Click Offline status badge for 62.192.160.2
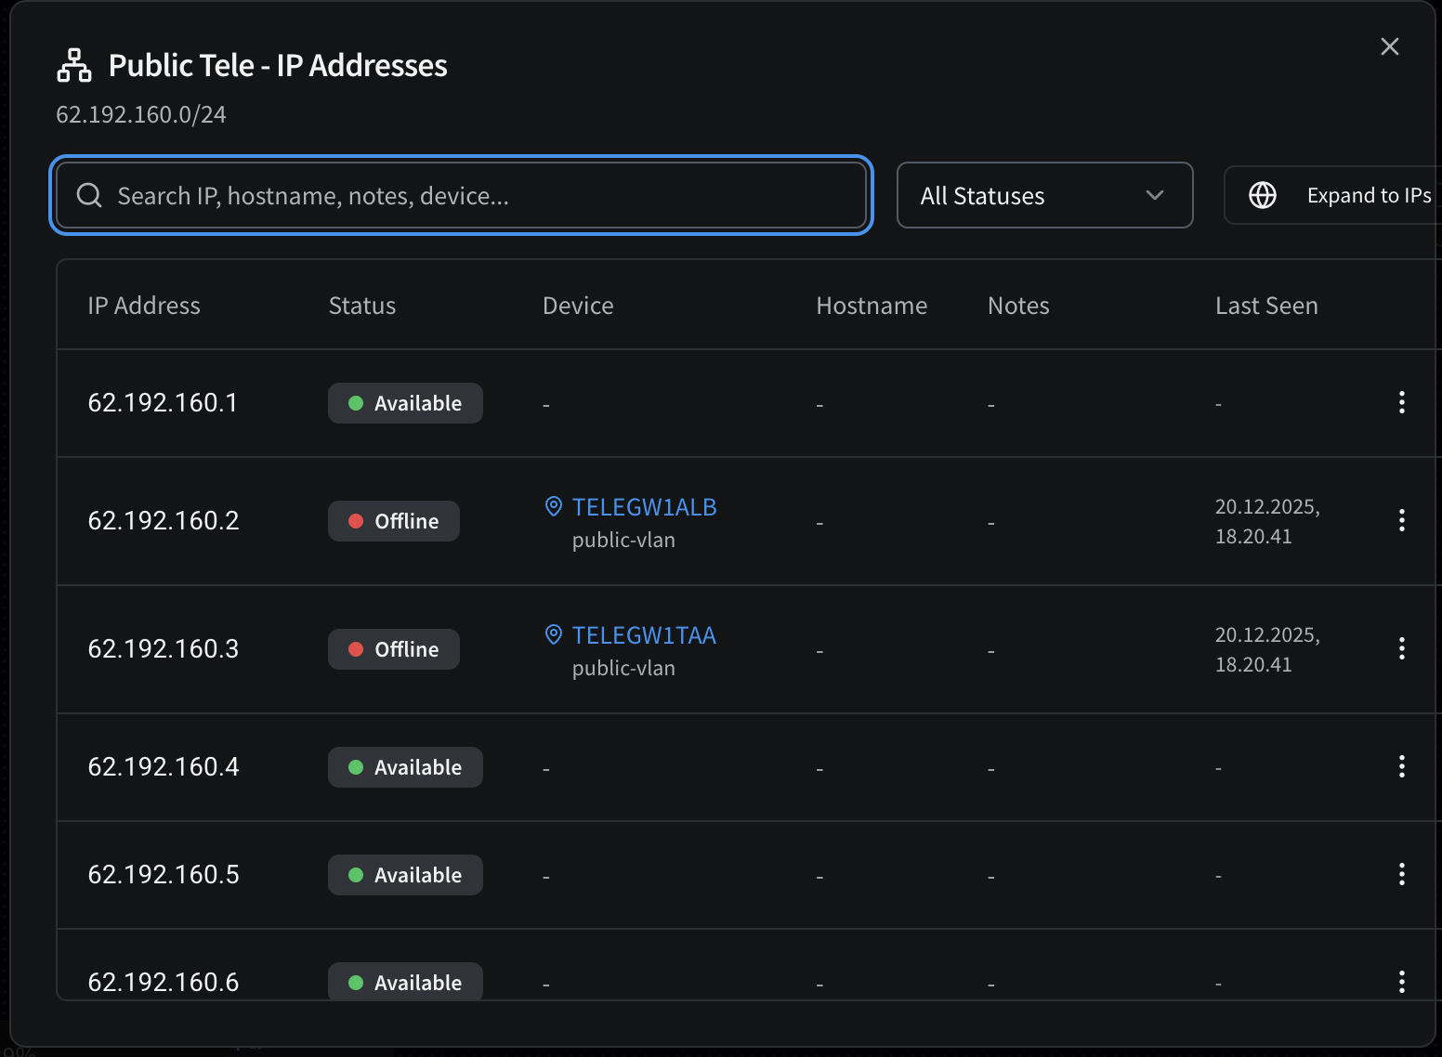This screenshot has height=1057, width=1442. [394, 521]
